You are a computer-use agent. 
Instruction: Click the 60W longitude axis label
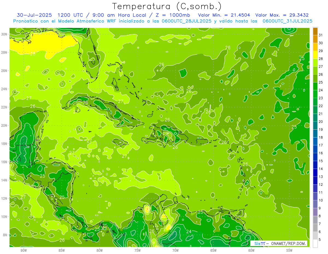pos(251,250)
